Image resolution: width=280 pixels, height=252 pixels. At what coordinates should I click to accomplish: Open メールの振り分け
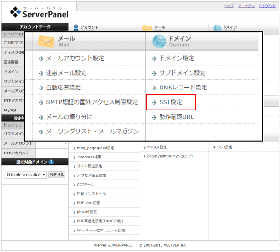[69, 117]
